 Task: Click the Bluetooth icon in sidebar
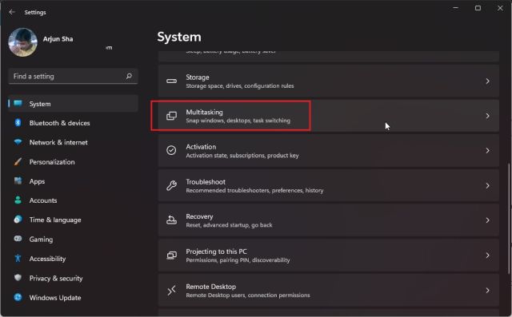point(18,123)
